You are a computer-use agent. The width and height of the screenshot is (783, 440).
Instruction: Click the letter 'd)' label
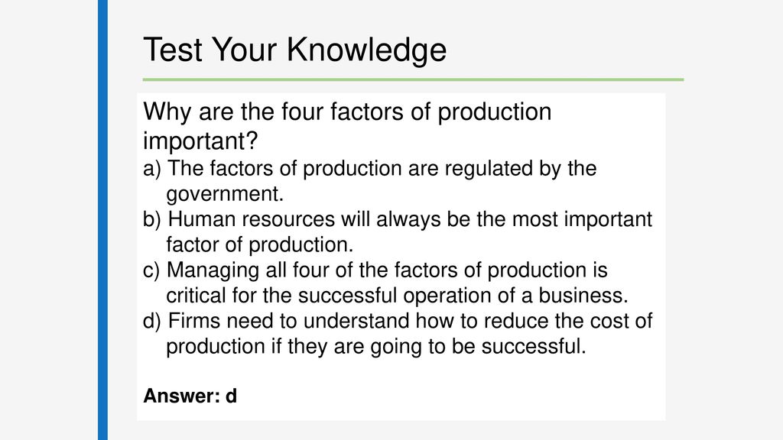point(152,322)
